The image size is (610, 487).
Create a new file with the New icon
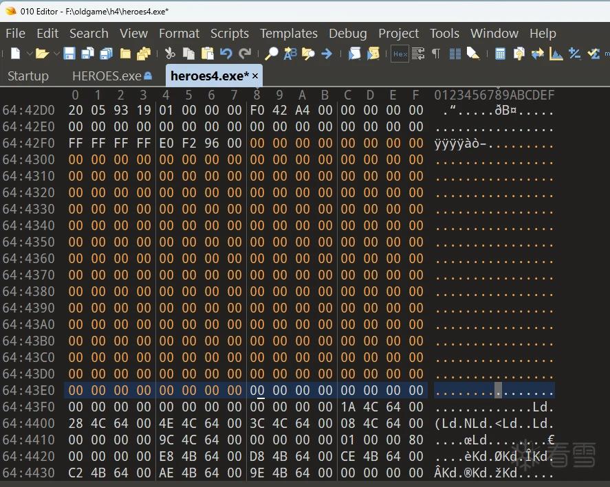click(15, 54)
